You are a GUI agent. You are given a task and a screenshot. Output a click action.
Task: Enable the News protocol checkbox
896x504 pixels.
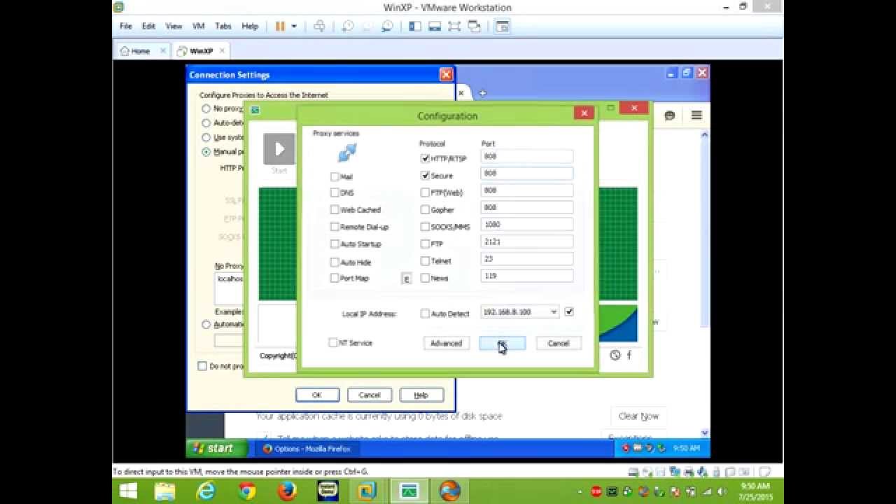pyautogui.click(x=425, y=278)
